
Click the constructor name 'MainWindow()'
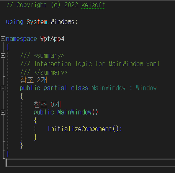click(x=78, y=112)
